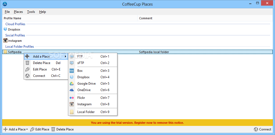This screenshot has width=275, height=135.
Task: Click Delete Place in bottom toolbar
Action: tap(63, 129)
